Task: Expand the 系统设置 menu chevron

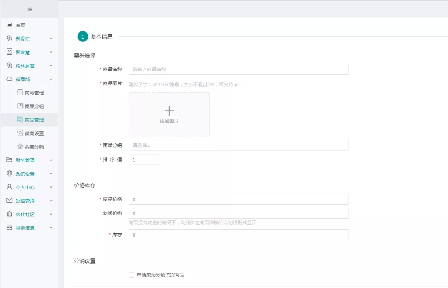Action: tap(51, 174)
